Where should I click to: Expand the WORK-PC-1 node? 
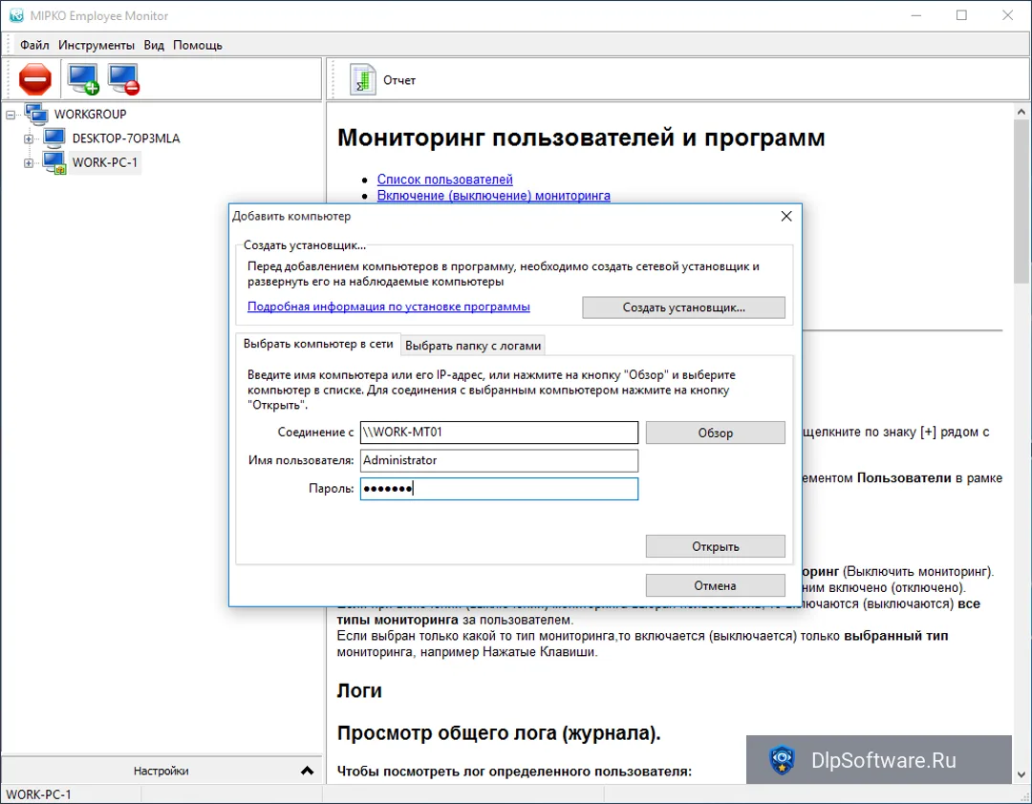[x=29, y=163]
